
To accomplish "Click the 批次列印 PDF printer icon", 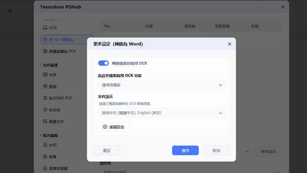I will [x=45, y=98].
